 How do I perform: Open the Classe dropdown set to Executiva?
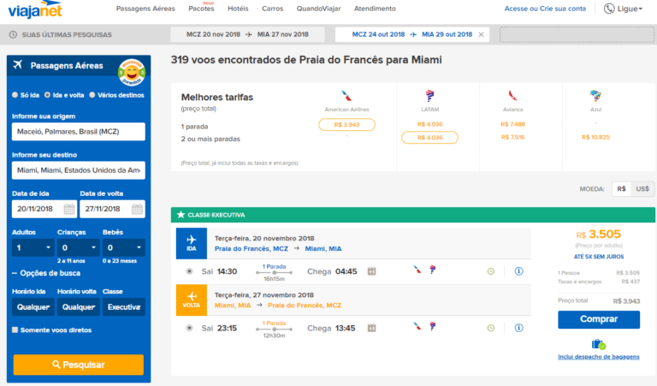coord(124,307)
